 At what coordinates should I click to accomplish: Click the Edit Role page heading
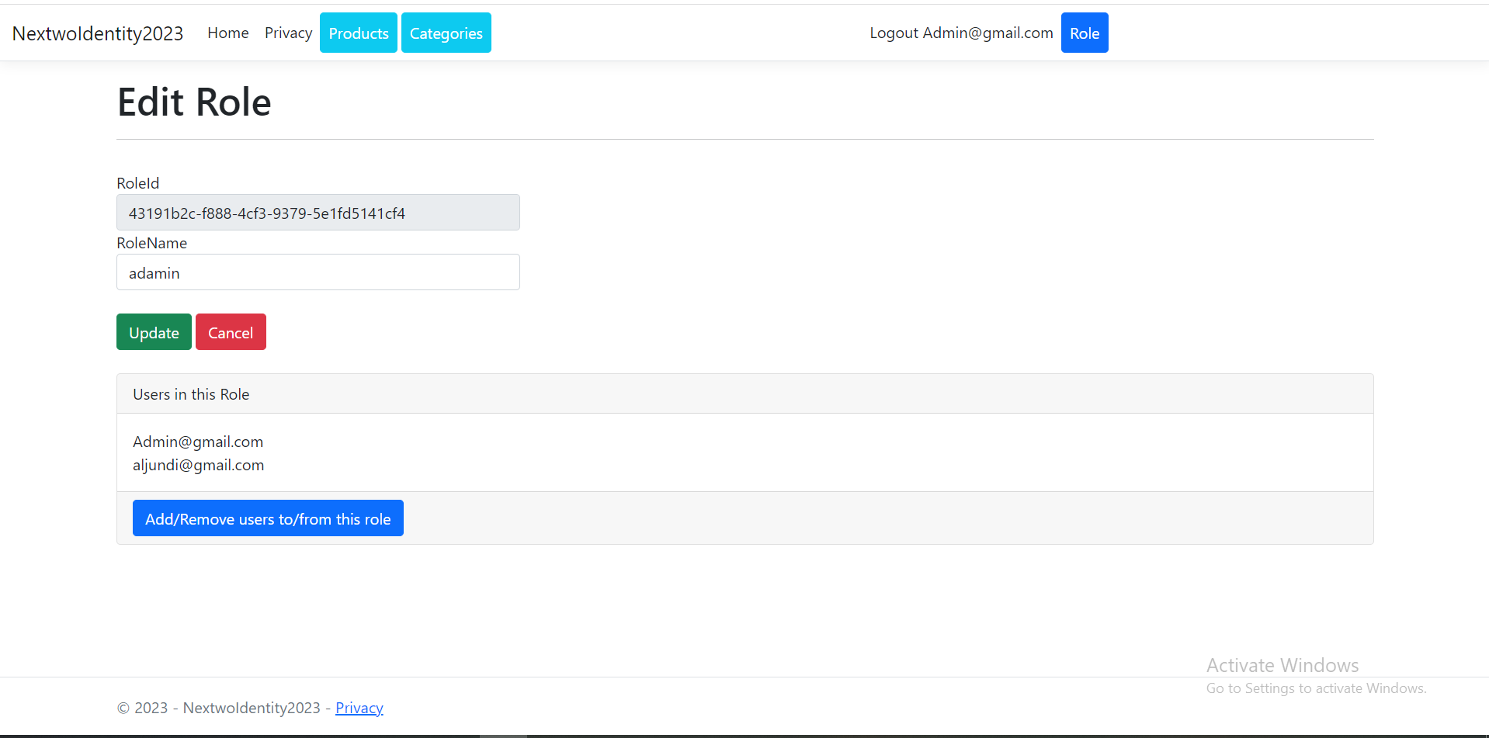click(x=193, y=101)
